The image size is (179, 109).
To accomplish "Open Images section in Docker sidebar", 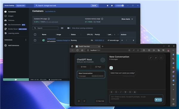I will point(11,16).
